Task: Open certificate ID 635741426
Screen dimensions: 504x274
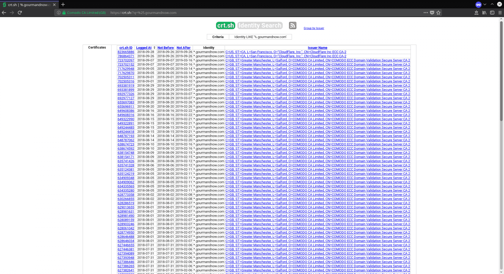Action: click(x=126, y=161)
